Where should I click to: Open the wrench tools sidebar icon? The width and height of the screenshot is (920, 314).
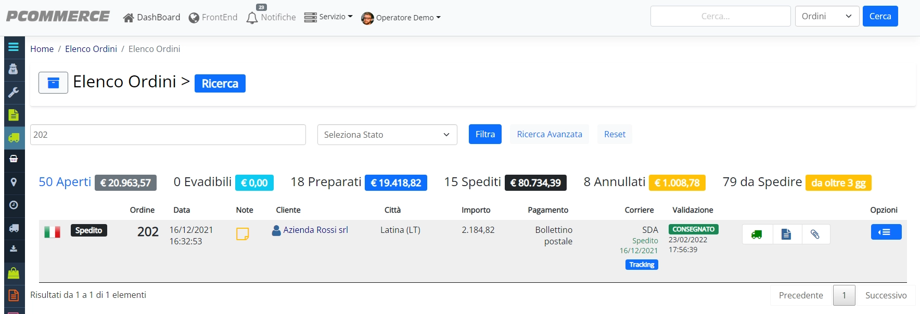(14, 93)
